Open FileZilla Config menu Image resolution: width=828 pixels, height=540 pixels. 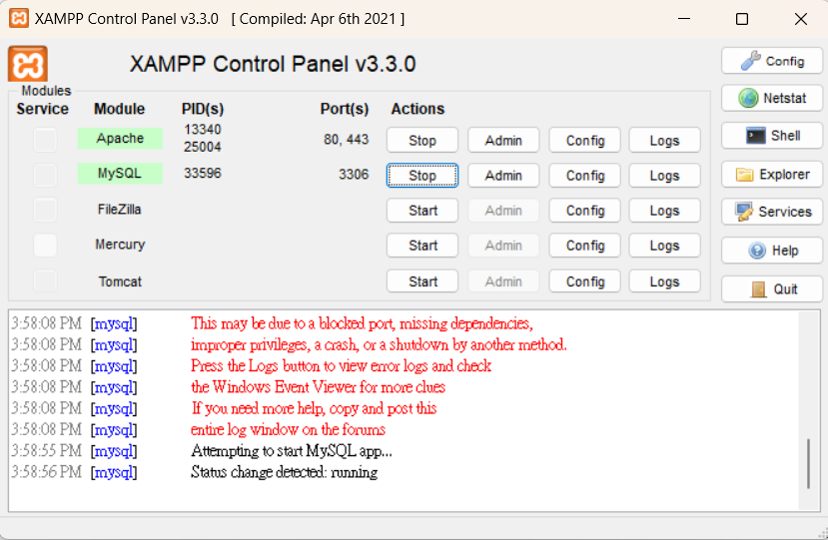pyautogui.click(x=585, y=211)
